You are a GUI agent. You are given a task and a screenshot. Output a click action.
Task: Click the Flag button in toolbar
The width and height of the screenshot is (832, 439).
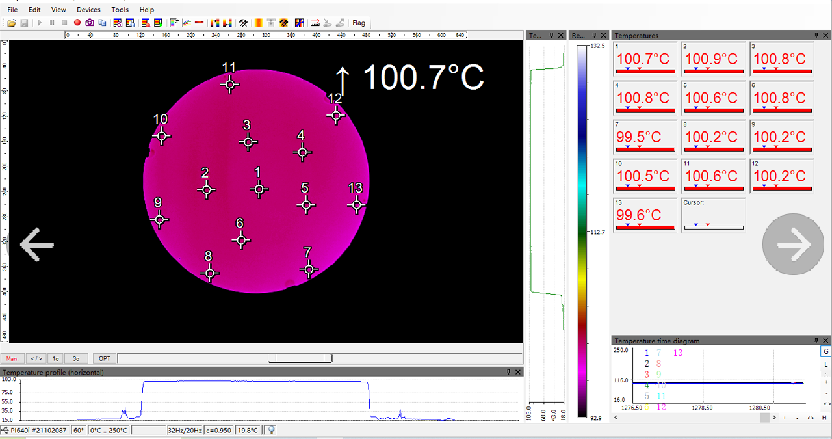(359, 23)
